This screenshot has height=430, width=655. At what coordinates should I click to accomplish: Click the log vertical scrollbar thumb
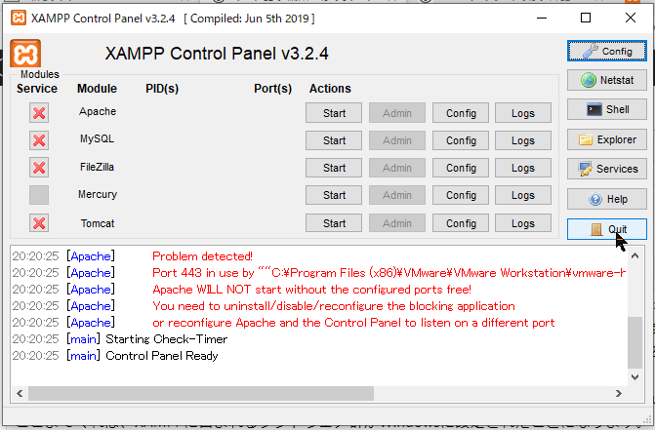click(635, 343)
